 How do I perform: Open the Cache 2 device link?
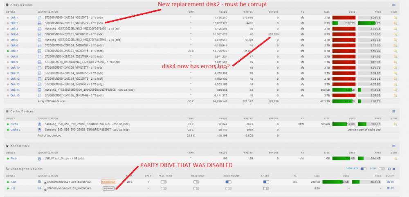(16, 130)
